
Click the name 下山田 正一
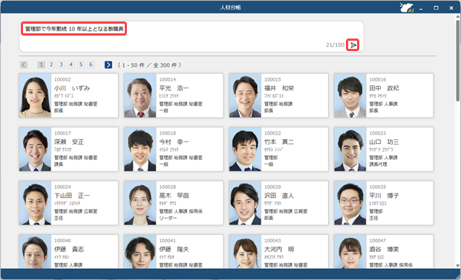(x=72, y=196)
